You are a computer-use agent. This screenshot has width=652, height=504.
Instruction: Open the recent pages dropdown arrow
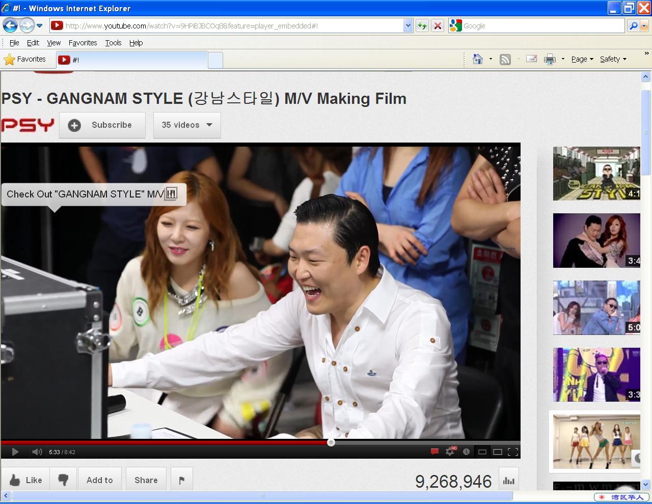(x=39, y=25)
